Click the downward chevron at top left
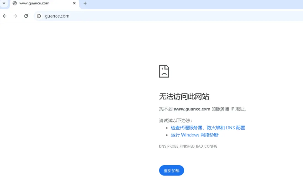Image resolution: width=303 pixels, height=183 pixels. pos(4,3)
